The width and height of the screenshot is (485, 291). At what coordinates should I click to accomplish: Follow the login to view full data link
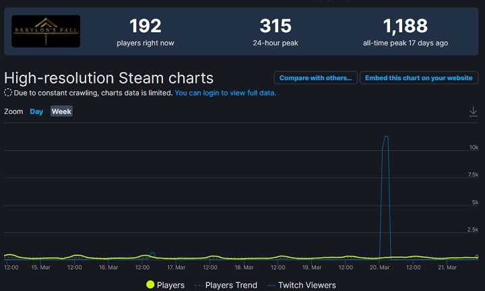(225, 93)
